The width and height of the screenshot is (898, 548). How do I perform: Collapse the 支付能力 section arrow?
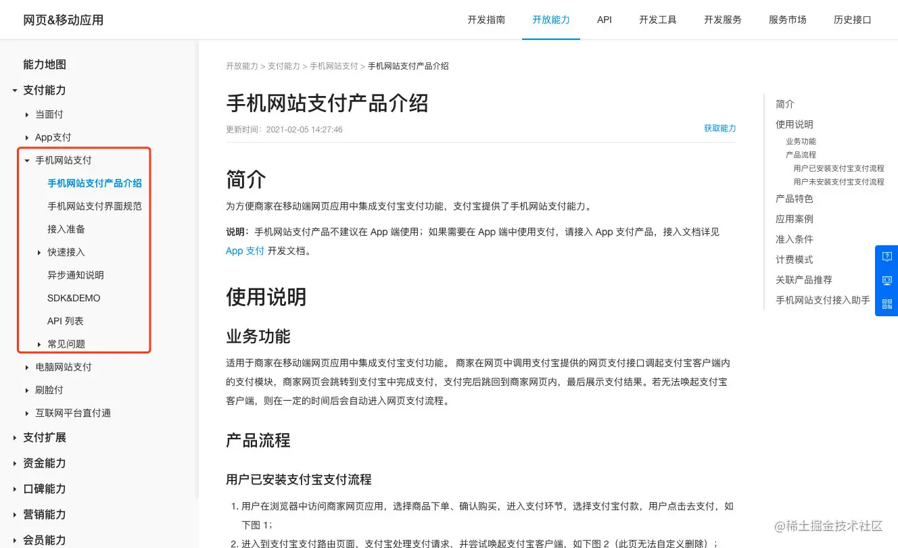tap(15, 91)
